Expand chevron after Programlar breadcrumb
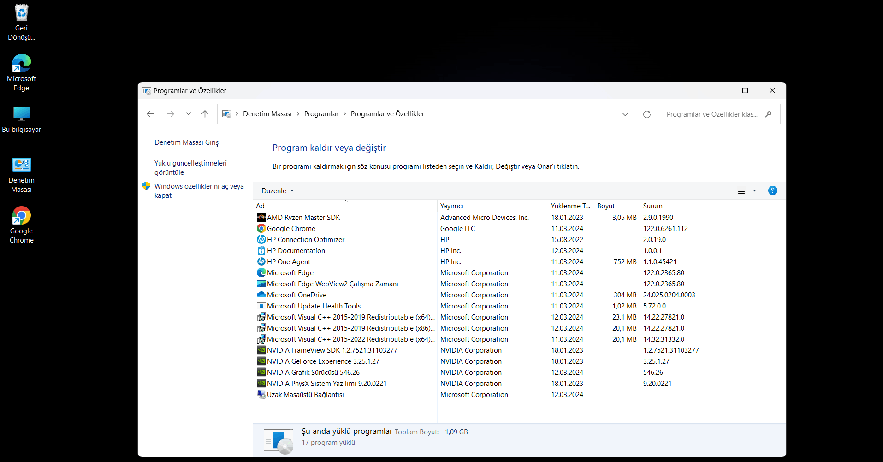 point(344,114)
